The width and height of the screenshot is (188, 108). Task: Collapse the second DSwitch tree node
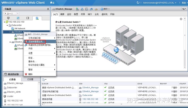tap(10, 42)
